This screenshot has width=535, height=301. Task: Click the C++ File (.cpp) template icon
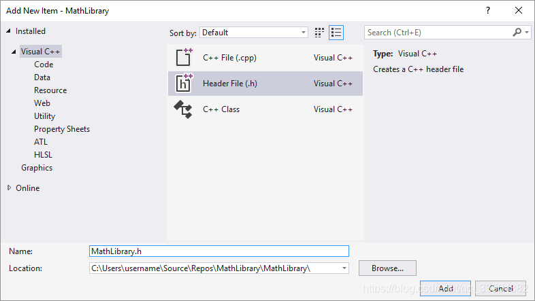pyautogui.click(x=184, y=58)
